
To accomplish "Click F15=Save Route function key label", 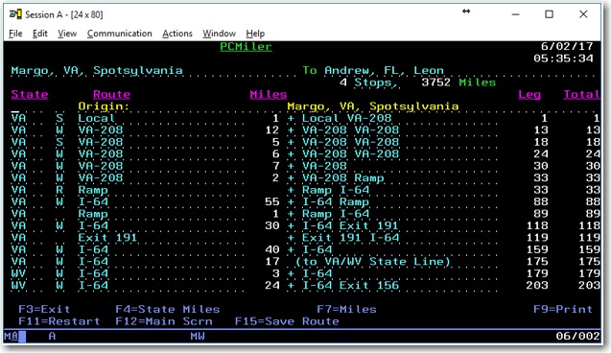I will pyautogui.click(x=287, y=321).
